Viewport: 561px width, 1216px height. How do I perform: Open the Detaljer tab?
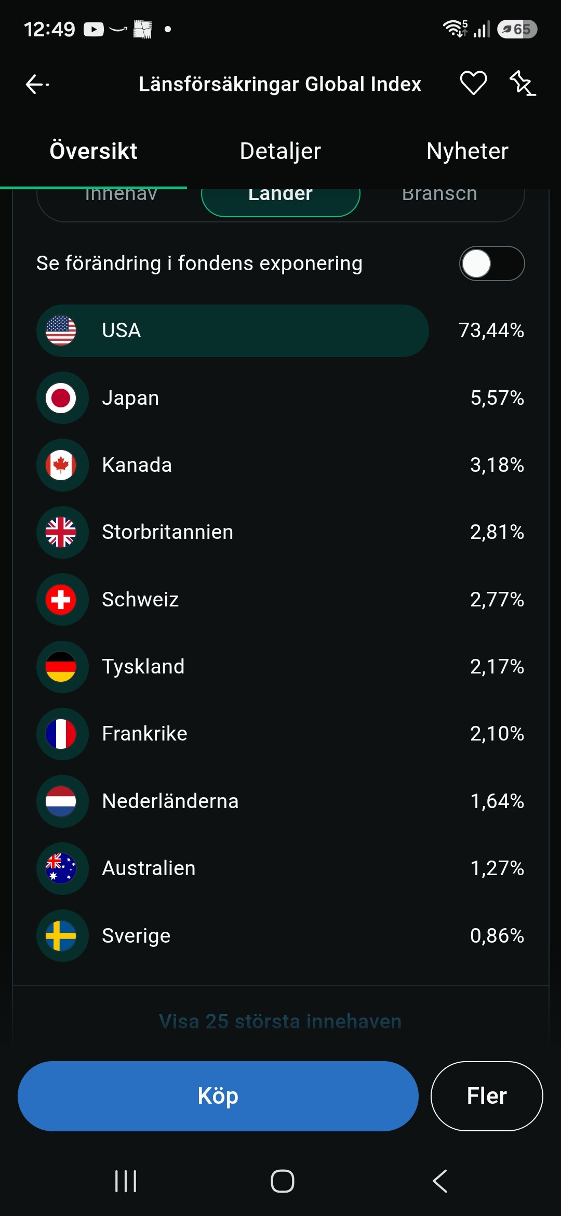coord(280,151)
